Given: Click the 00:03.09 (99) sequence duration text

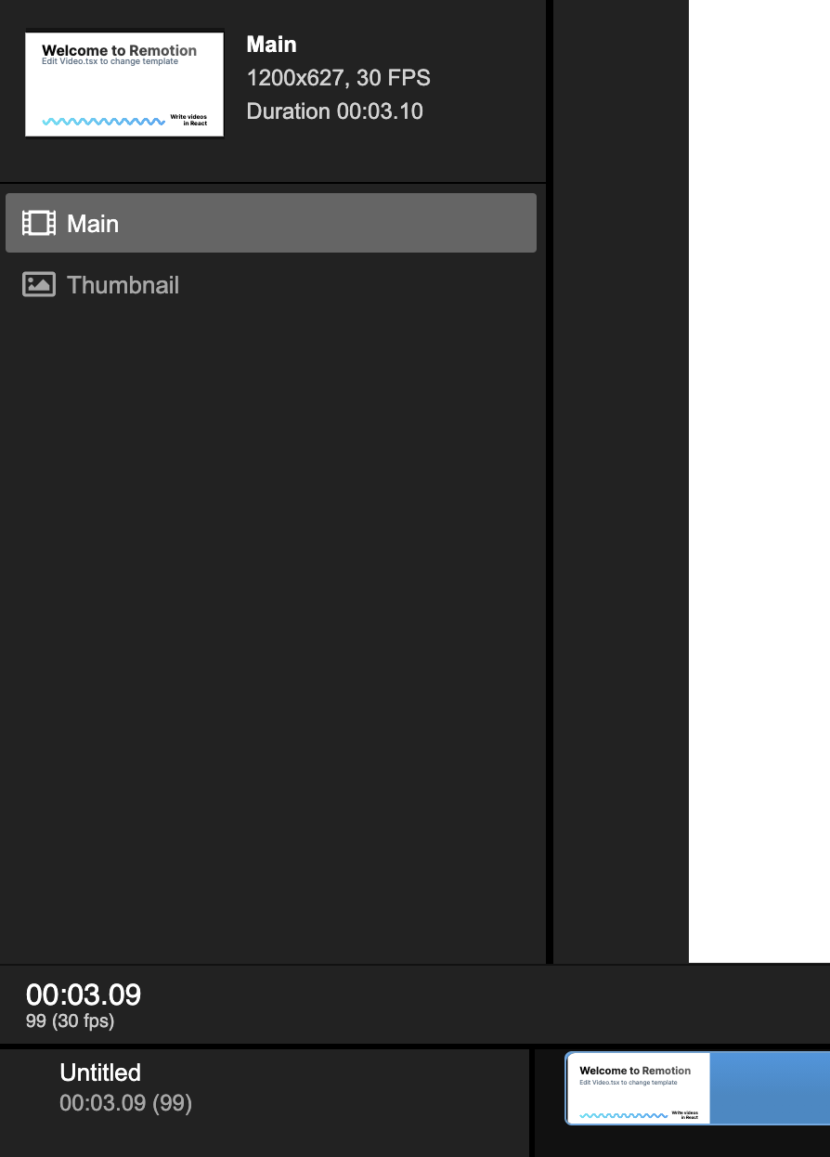Looking at the screenshot, I should click(x=125, y=1103).
